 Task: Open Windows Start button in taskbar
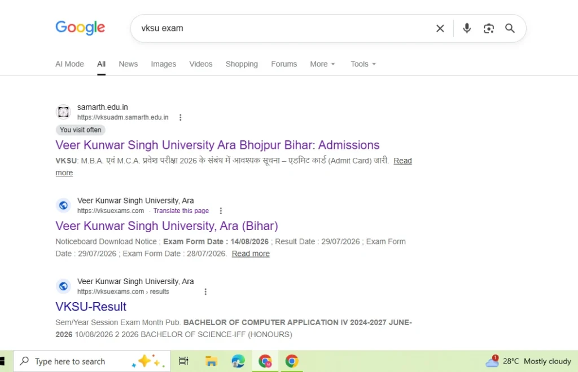(x=2, y=361)
